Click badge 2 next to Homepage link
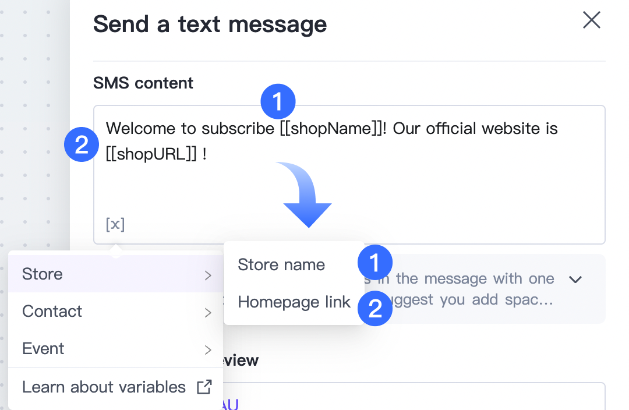The height and width of the screenshot is (410, 629). tap(375, 308)
